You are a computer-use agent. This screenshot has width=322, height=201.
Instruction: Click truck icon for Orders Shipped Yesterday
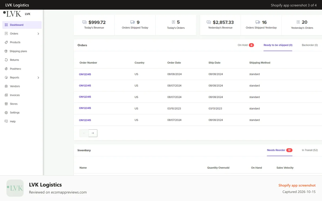point(258,22)
